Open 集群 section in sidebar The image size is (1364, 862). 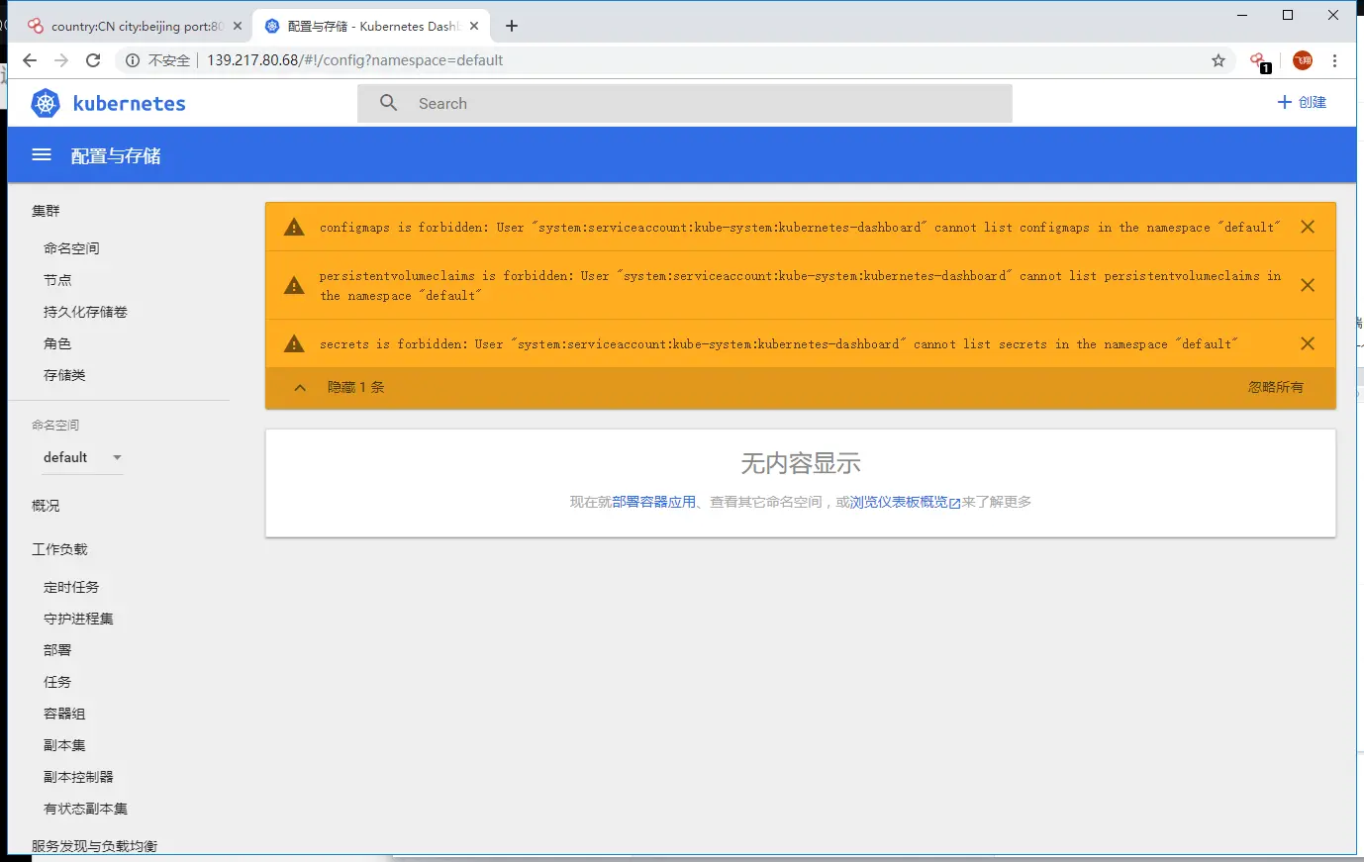pos(46,211)
